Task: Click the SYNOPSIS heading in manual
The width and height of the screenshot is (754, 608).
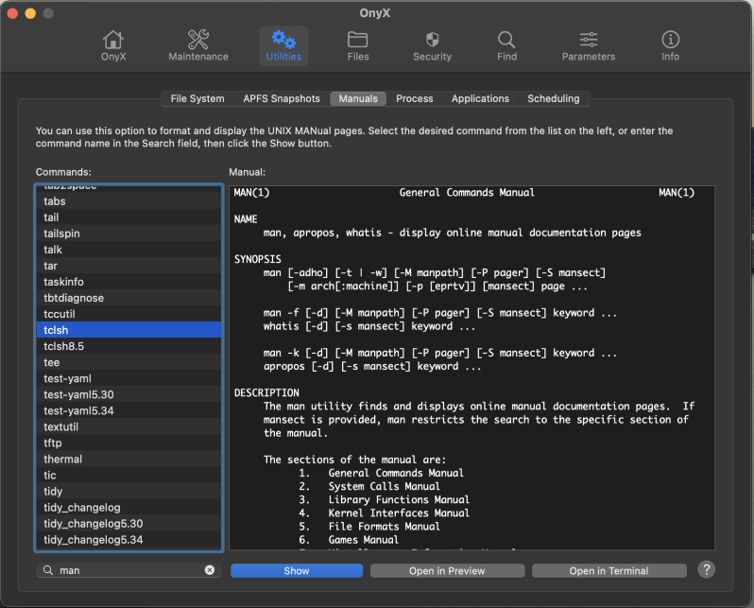Action: (x=257, y=259)
